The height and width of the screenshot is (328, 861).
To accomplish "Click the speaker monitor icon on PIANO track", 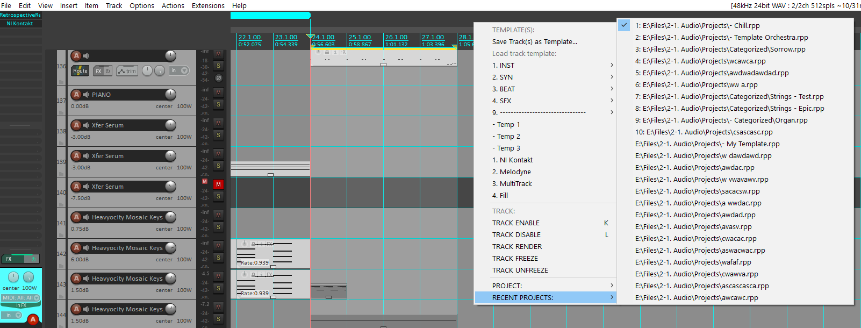I will [86, 95].
